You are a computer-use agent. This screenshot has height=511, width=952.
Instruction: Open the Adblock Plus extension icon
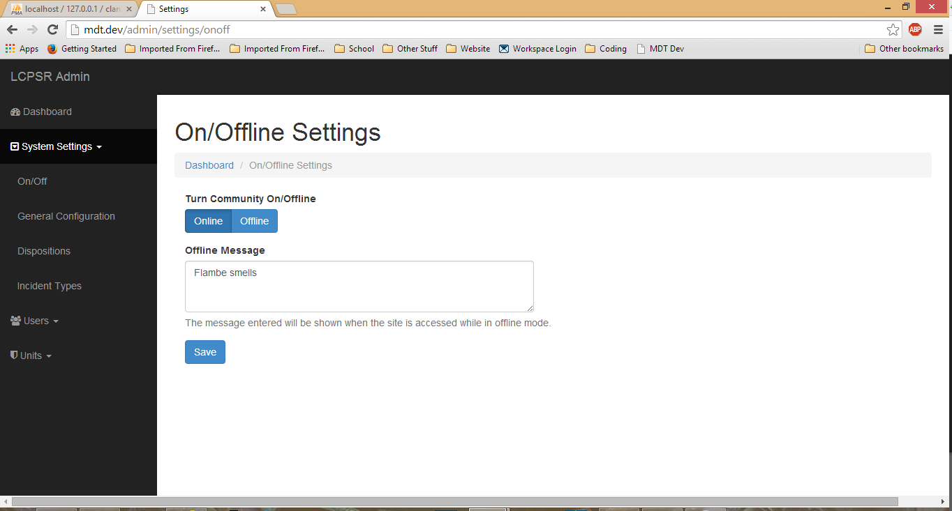point(914,29)
